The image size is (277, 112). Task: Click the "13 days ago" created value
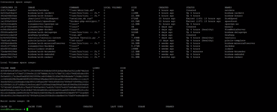coord(166,41)
